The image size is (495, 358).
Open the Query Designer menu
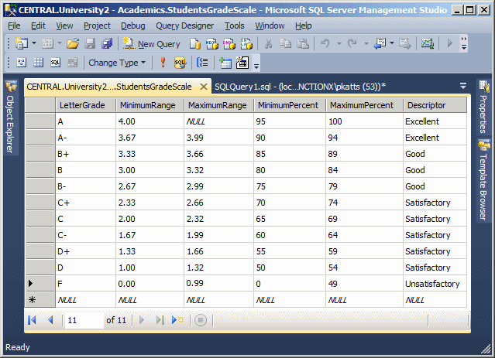[x=184, y=26]
